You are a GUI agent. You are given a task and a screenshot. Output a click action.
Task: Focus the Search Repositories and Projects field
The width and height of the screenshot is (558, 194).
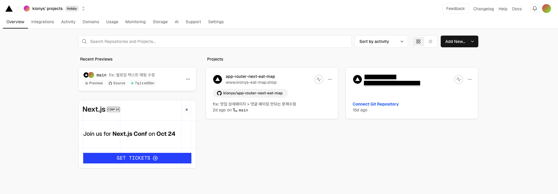[215, 41]
